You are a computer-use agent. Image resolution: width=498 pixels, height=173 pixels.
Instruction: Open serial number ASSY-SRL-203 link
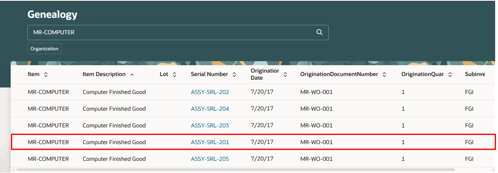[x=210, y=126]
